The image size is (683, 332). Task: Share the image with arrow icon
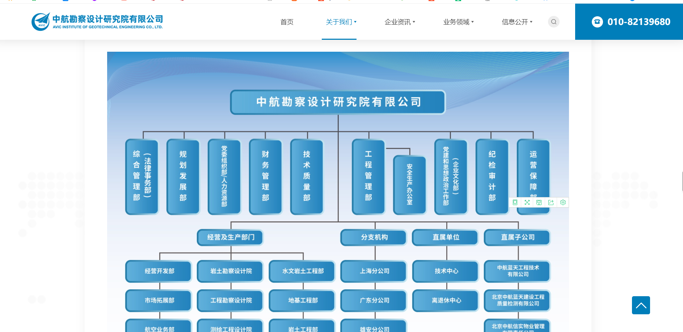551,203
